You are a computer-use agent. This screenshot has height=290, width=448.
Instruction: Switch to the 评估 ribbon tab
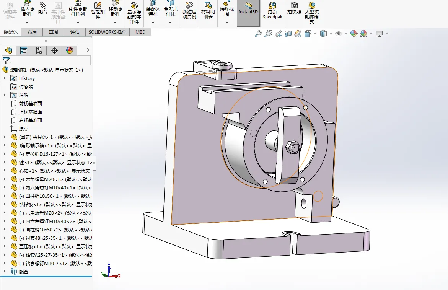point(75,32)
